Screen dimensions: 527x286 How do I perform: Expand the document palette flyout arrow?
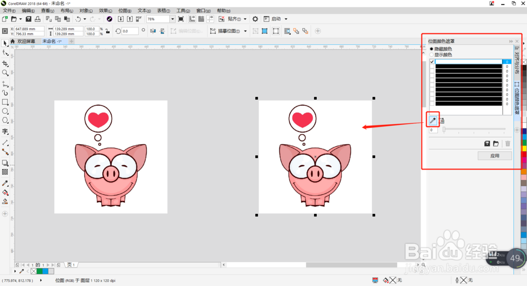pyautogui.click(x=15, y=271)
